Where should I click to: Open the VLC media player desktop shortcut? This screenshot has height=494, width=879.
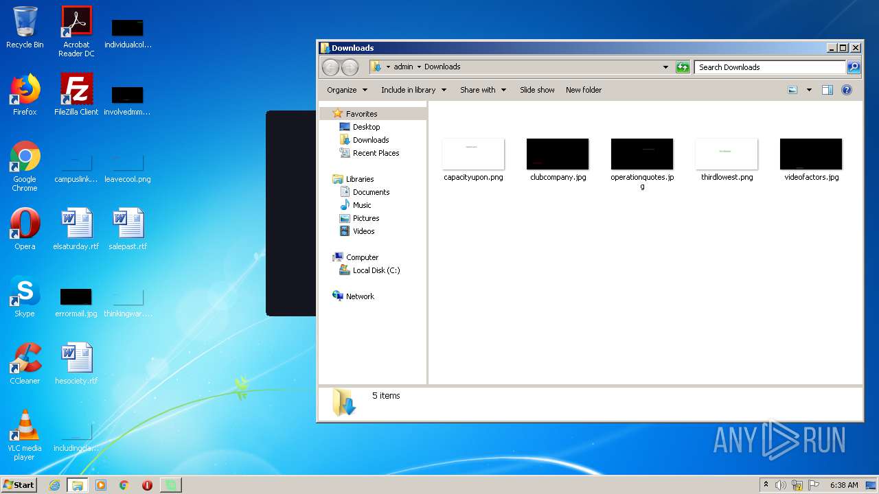pos(25,435)
